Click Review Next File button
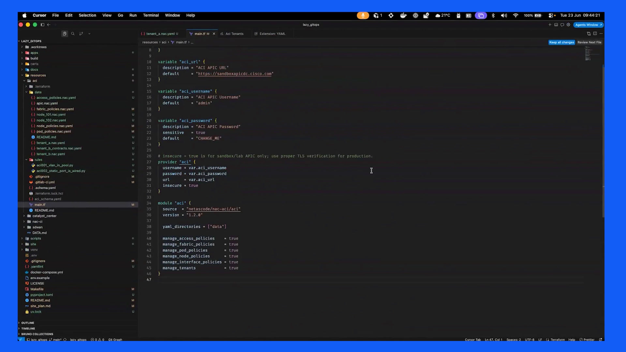This screenshot has height=352, width=626. point(589,42)
